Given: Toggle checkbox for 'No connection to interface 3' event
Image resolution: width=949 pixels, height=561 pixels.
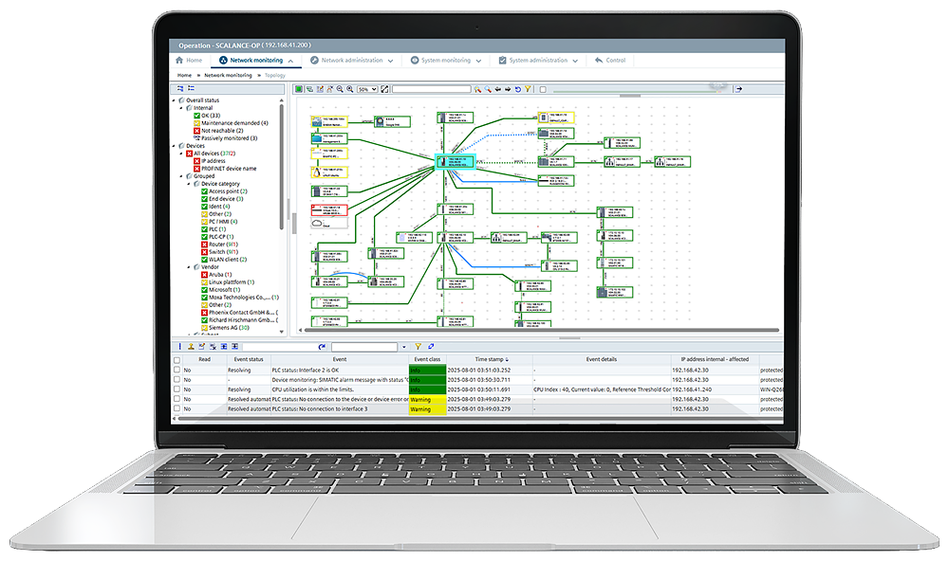Looking at the screenshot, I should coord(177,408).
